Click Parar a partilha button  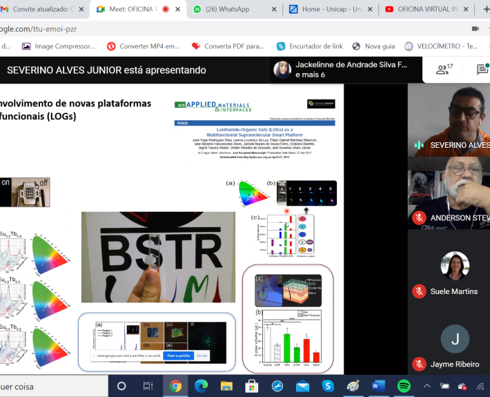point(179,356)
